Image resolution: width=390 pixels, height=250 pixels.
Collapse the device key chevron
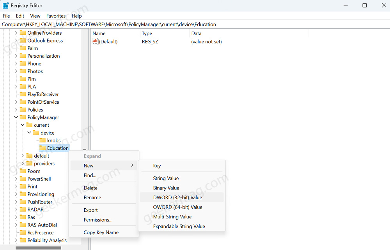[x=29, y=133]
